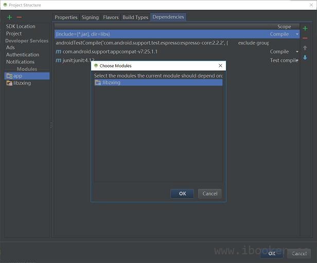Image resolution: width=317 pixels, height=263 pixels.
Task: Move dependency down with blue arrow
Action: [x=305, y=58]
